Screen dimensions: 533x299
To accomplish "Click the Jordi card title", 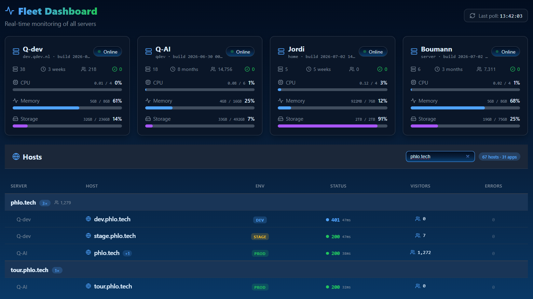I will point(296,49).
